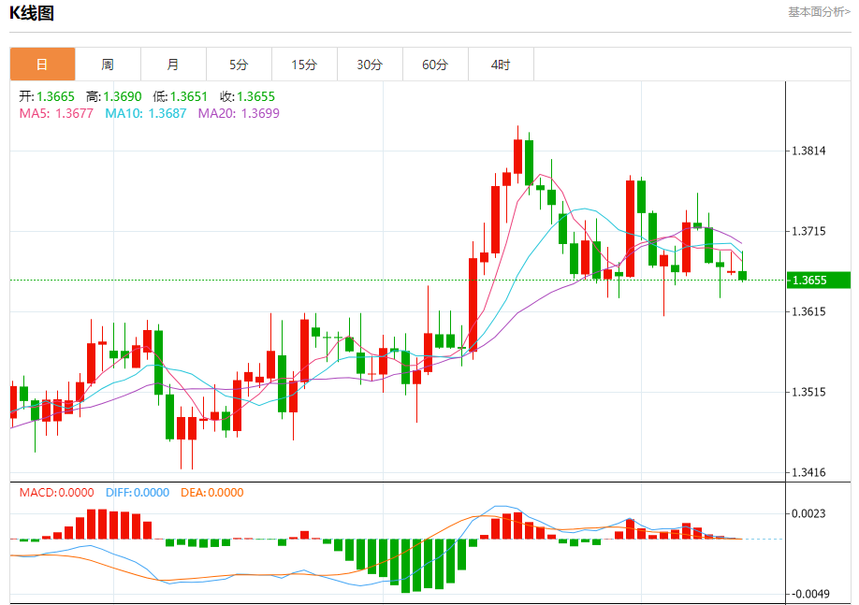Open the 基本面分析 link
This screenshot has height=605, width=859.
pyautogui.click(x=819, y=11)
